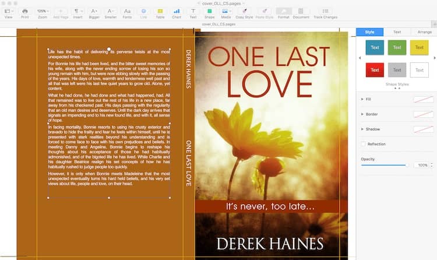Select the ONE LAST LOVE spine text
This screenshot has width=437, height=260.
pos(188,163)
